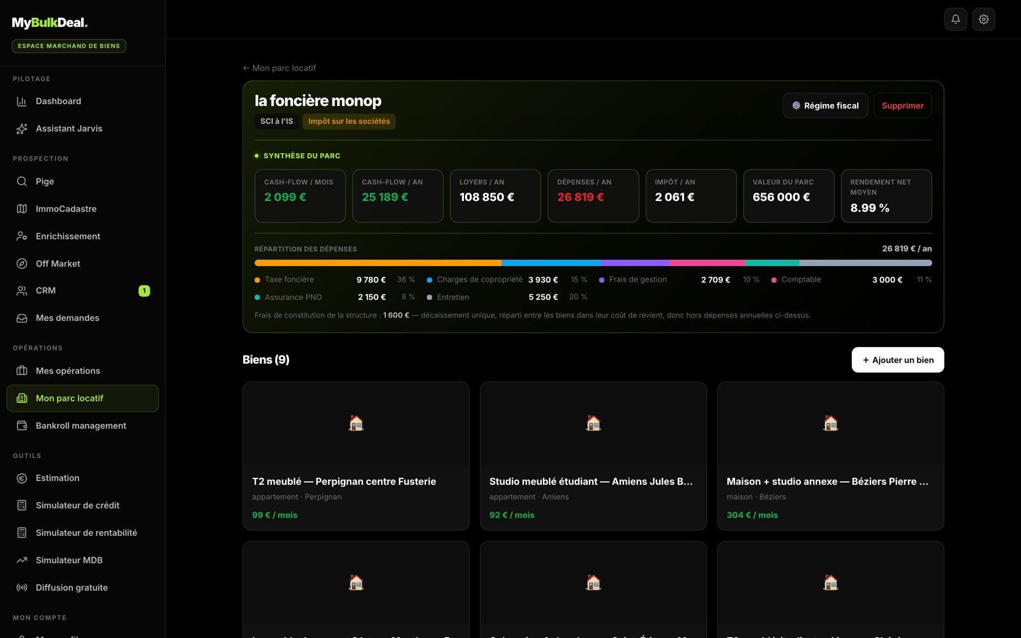Click the Comptable 3 000 € amount

888,280
